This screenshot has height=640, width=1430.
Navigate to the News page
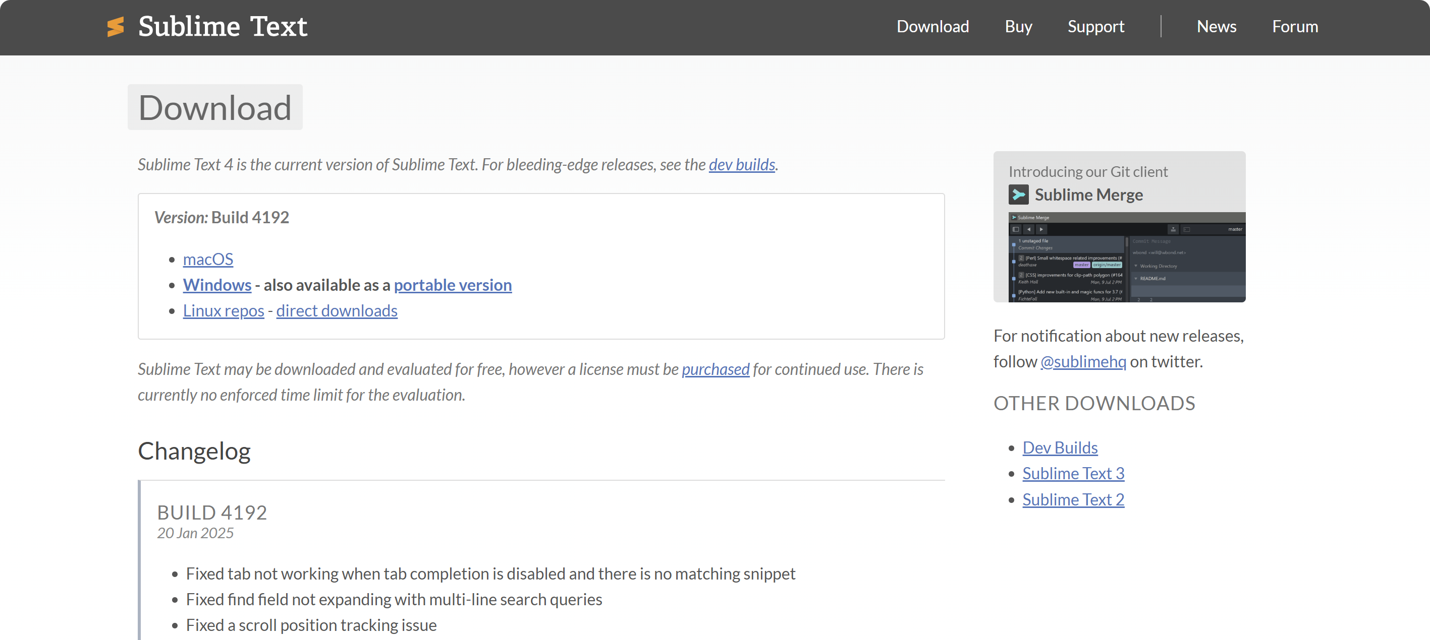(x=1216, y=27)
